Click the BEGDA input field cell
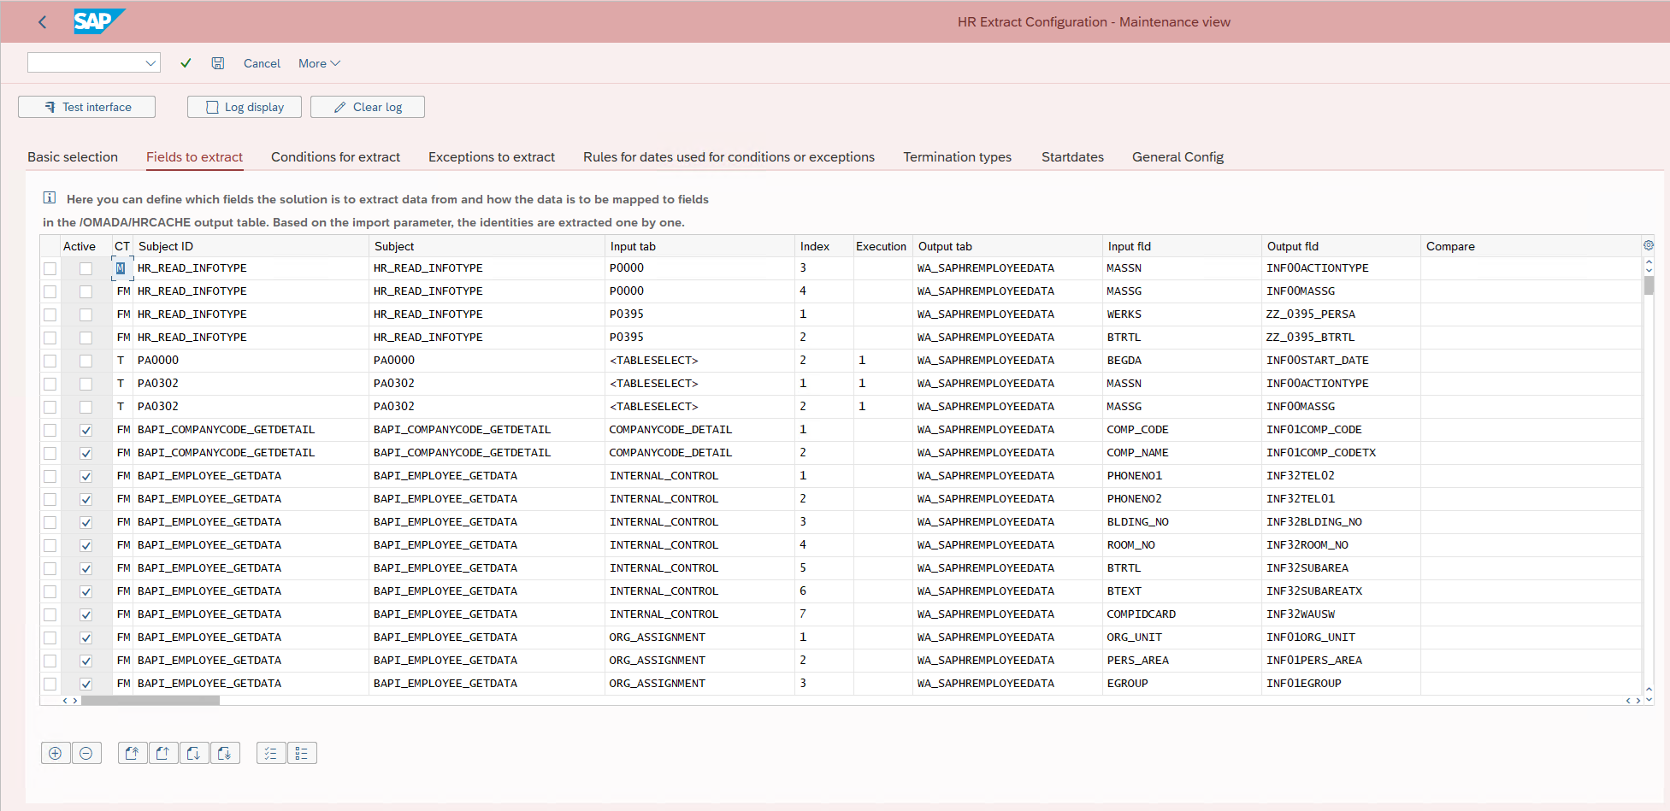The image size is (1670, 811). tap(1182, 361)
